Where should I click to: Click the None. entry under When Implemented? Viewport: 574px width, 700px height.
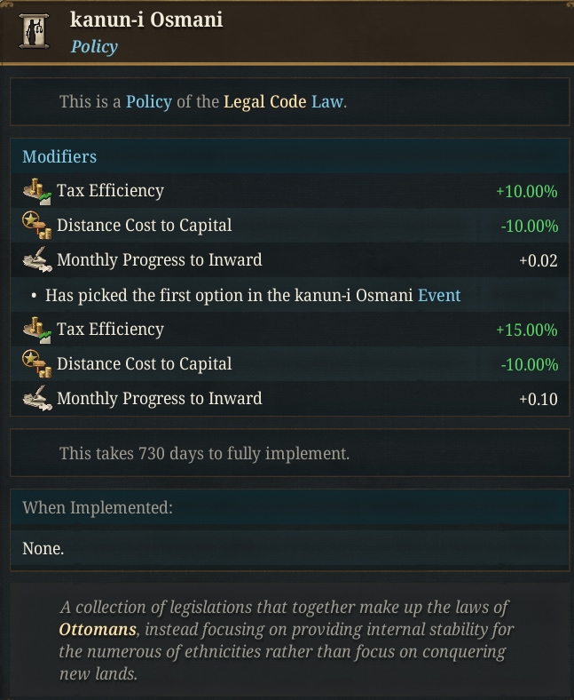43,548
